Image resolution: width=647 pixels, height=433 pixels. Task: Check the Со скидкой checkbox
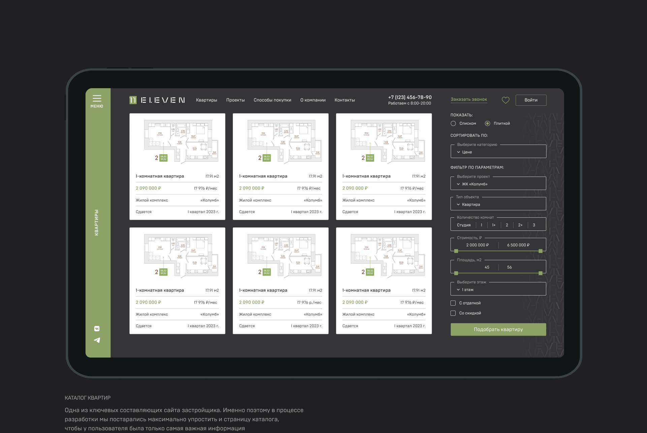tap(453, 313)
